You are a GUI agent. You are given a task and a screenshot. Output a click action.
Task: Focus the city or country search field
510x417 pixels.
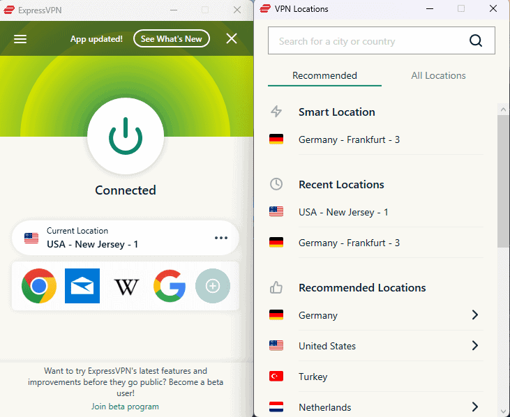pos(382,40)
